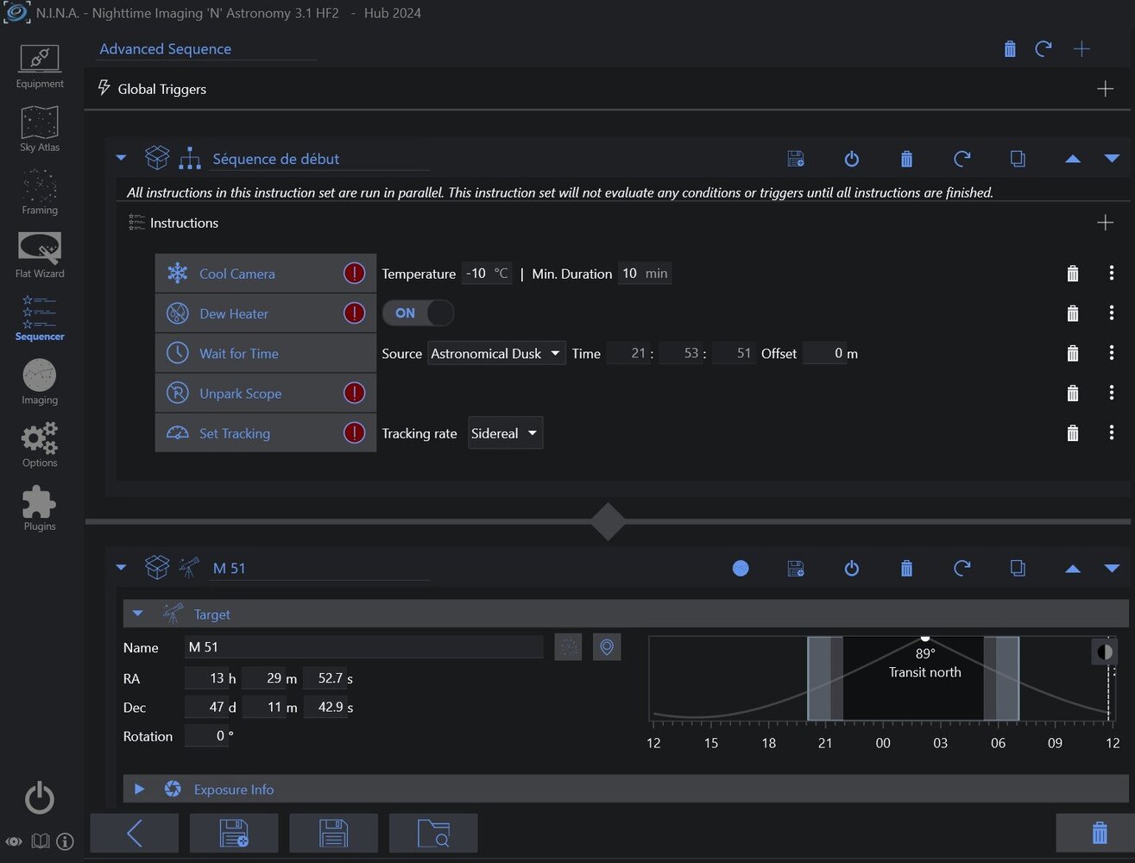The height and width of the screenshot is (863, 1135).
Task: Open more options for Wait for Time
Action: tap(1112, 352)
